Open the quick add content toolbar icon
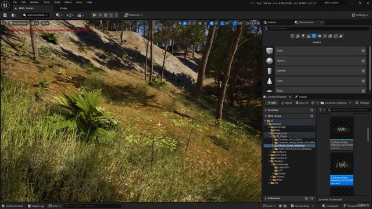 point(59,15)
